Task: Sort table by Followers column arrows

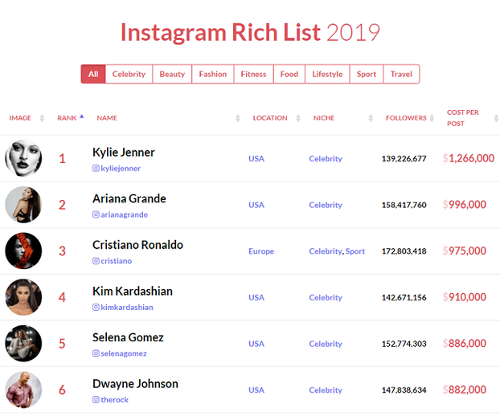Action: pos(432,118)
